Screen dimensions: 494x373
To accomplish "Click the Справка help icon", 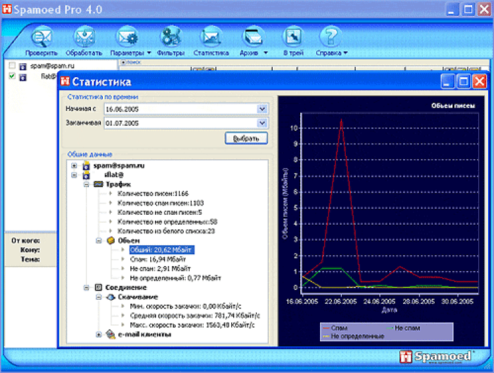I will point(331,37).
